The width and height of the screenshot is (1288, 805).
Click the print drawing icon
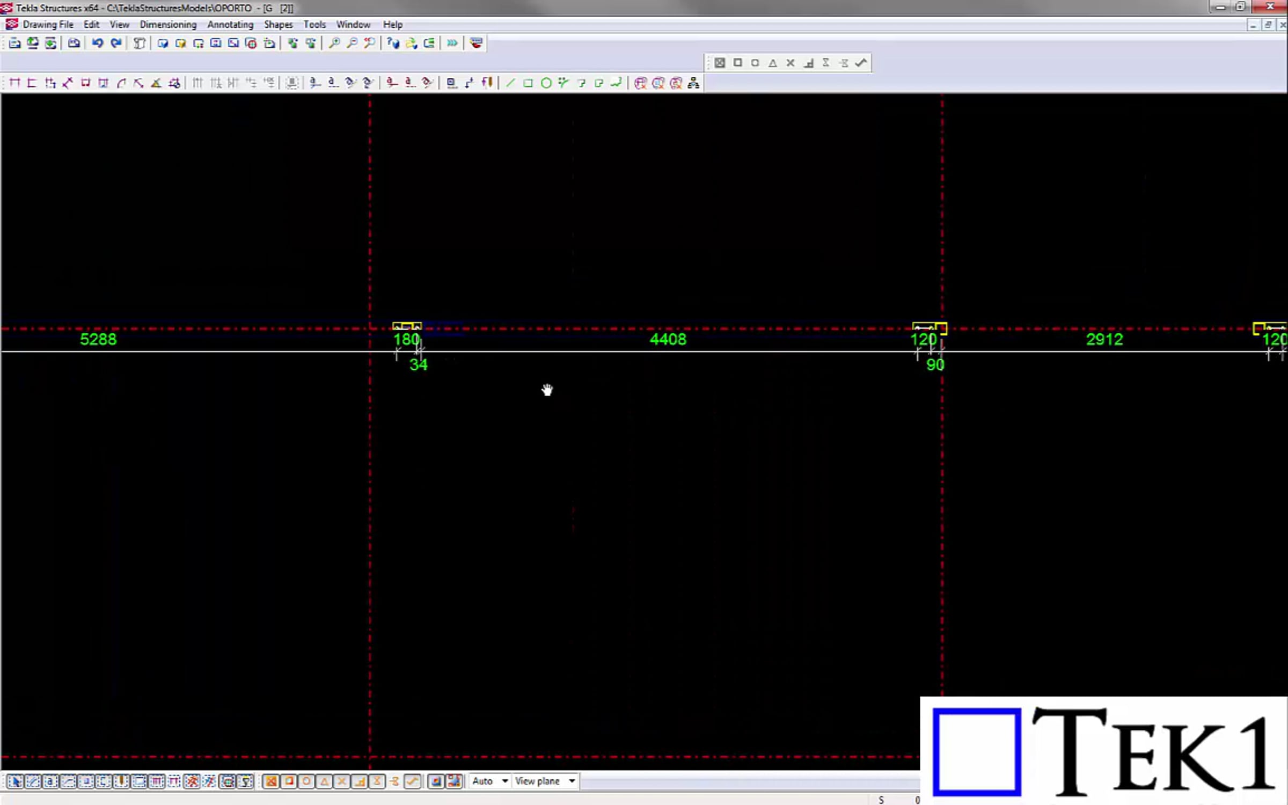(74, 43)
